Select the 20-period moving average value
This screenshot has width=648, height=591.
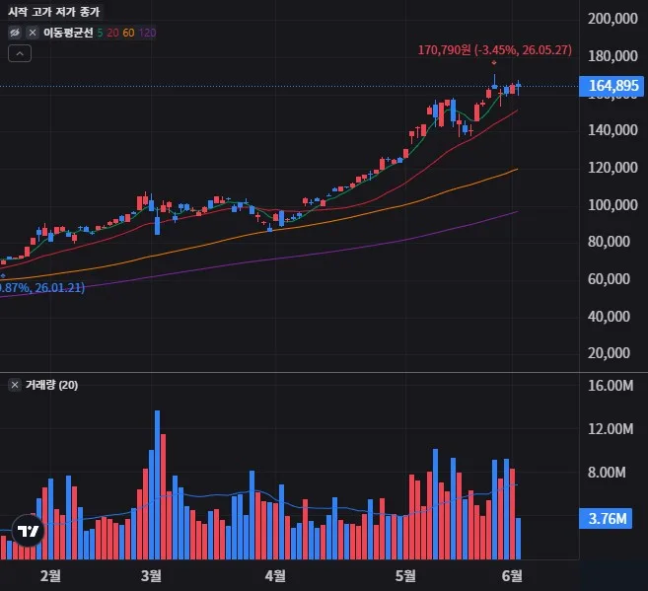[112, 33]
